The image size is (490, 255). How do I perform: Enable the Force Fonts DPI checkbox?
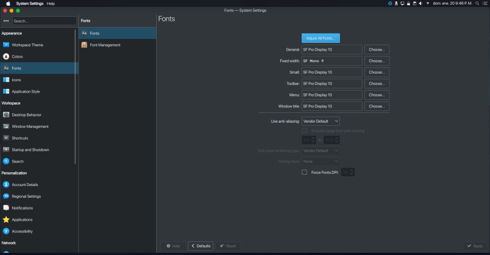click(x=304, y=172)
